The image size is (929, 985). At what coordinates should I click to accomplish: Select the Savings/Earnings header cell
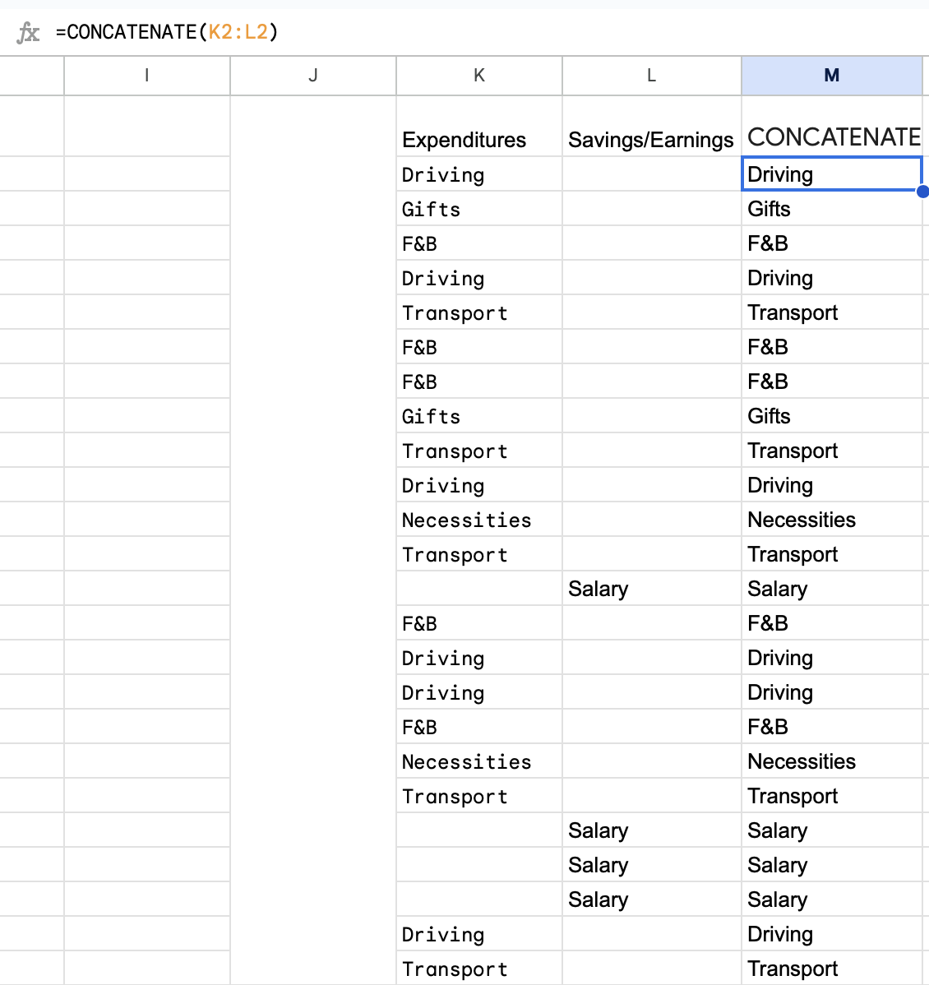(651, 127)
